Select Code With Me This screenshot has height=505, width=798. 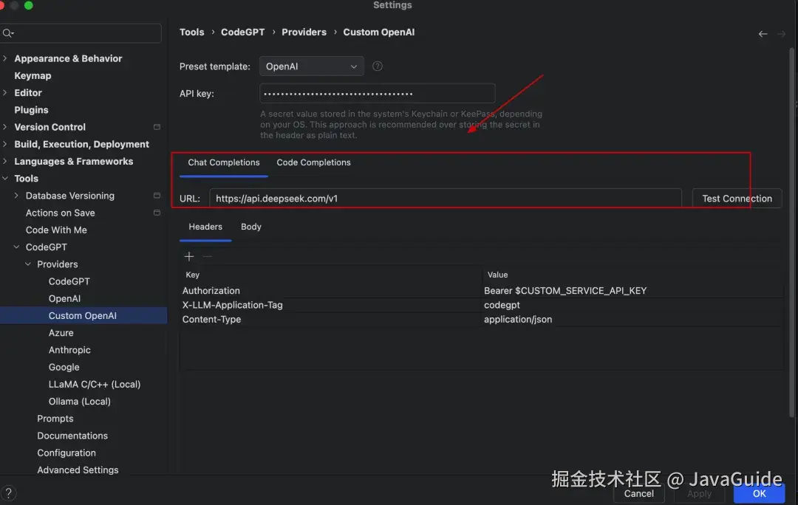(x=56, y=230)
